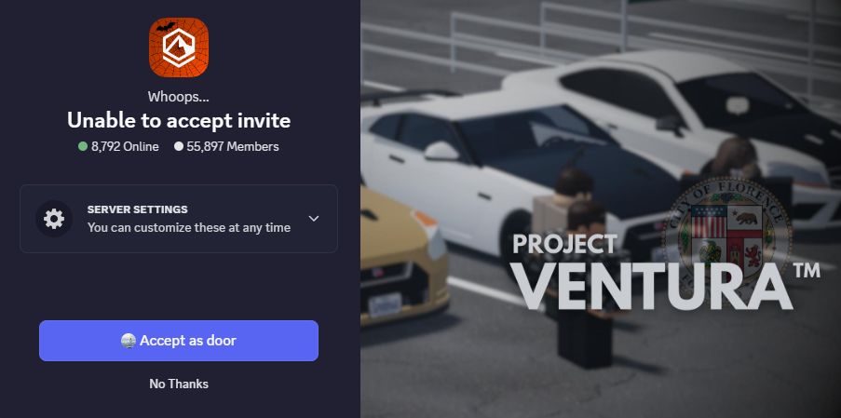This screenshot has width=841, height=418.
Task: Click the Unable to accept invite heading
Action: click(x=179, y=121)
